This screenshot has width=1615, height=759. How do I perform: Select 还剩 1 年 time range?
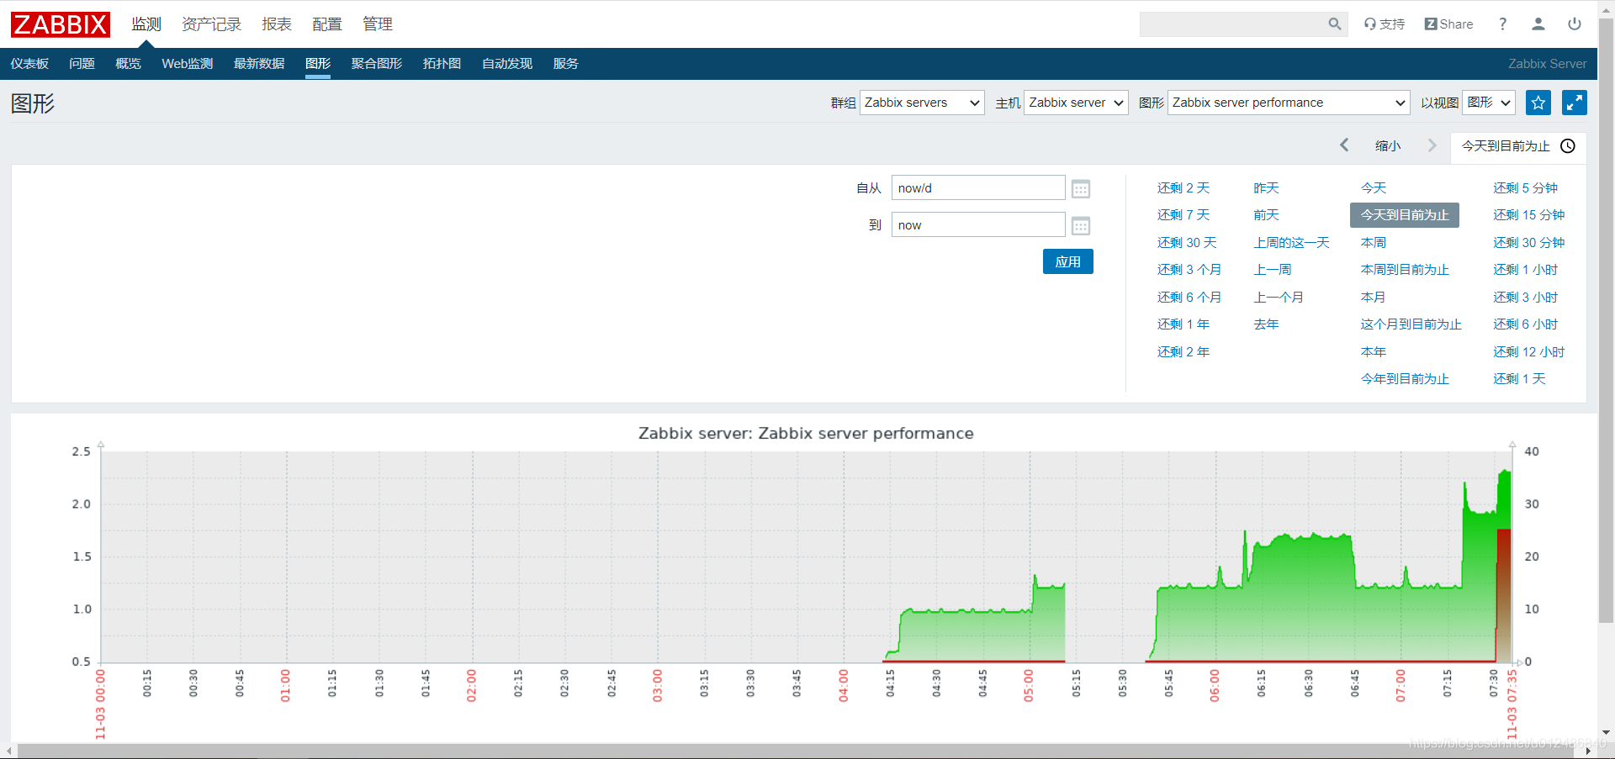tap(1183, 324)
